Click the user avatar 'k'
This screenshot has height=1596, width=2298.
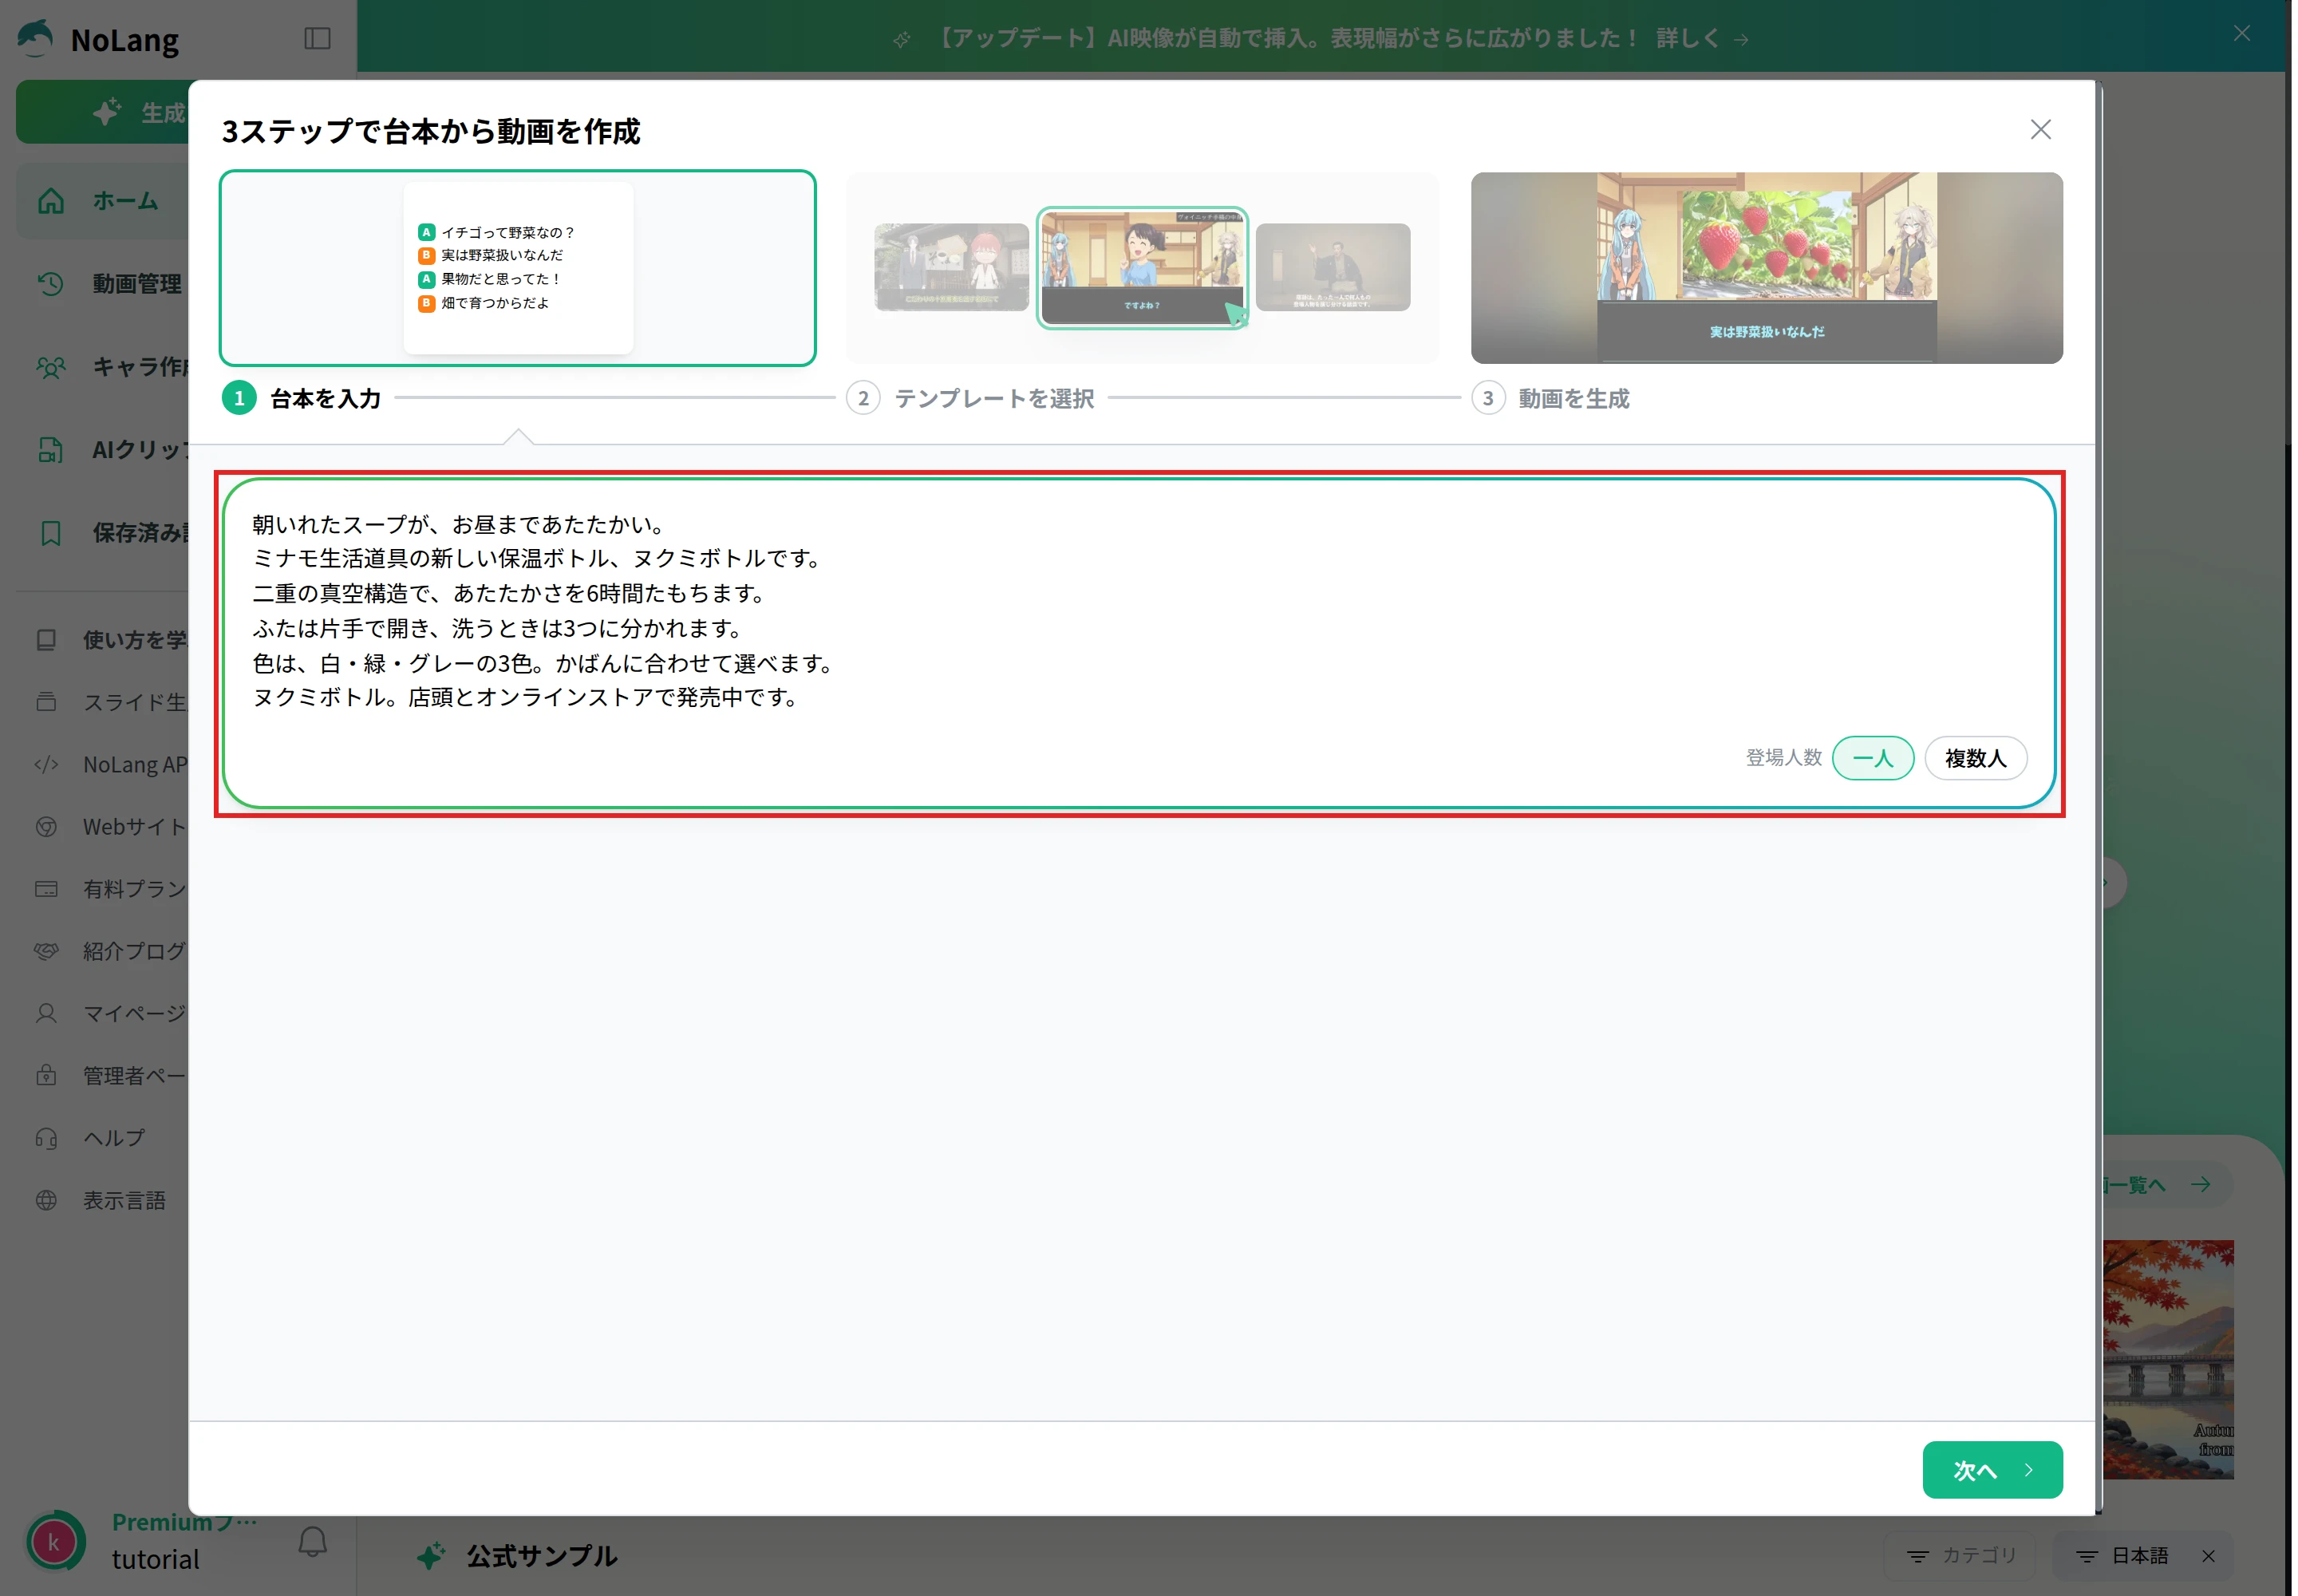[x=53, y=1542]
